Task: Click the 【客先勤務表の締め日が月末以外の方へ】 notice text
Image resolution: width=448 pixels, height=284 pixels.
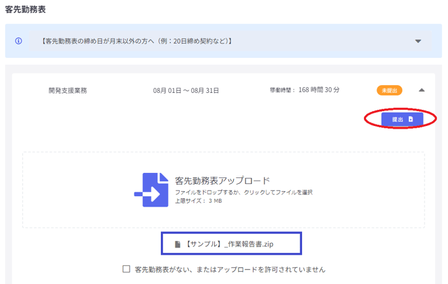Action: coord(136,41)
